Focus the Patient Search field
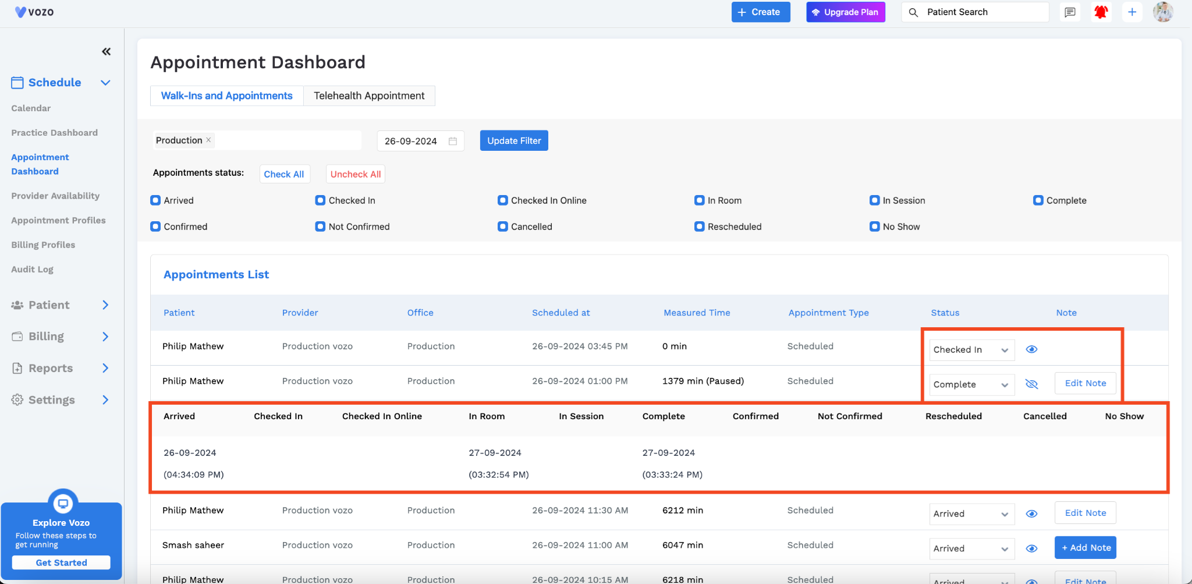 (975, 12)
